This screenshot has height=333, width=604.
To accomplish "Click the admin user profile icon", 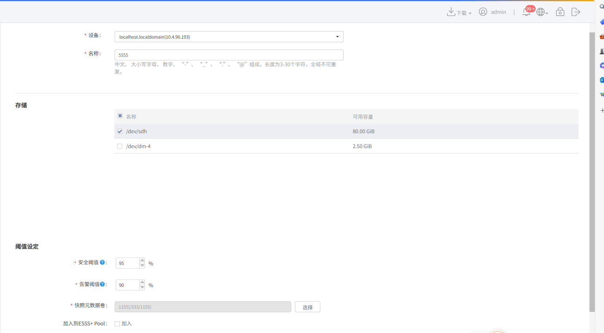I will [x=483, y=12].
